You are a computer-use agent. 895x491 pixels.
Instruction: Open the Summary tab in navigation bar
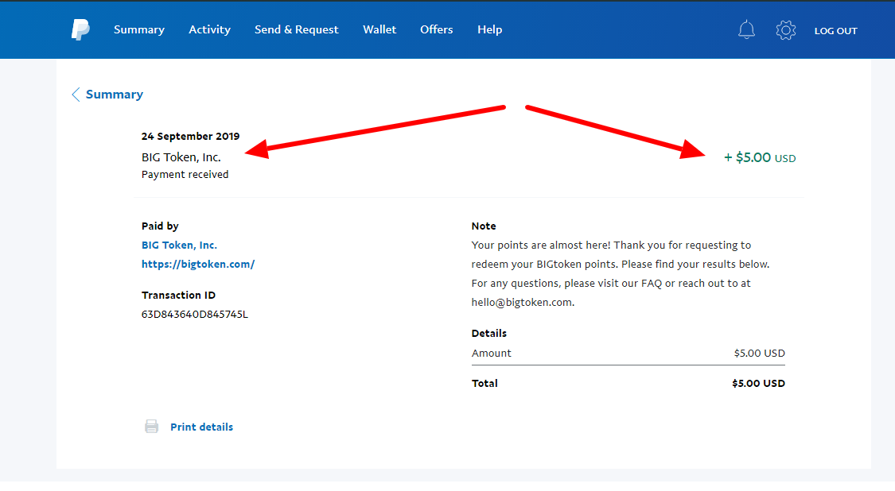(x=138, y=29)
